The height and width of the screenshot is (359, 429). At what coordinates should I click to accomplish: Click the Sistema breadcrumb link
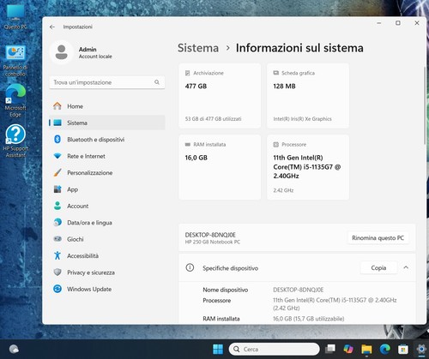pyautogui.click(x=198, y=48)
